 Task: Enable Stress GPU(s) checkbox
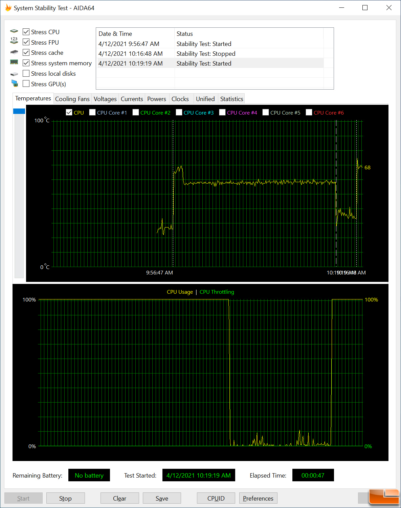(x=26, y=84)
